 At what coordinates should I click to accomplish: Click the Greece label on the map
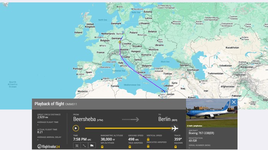(141, 72)
